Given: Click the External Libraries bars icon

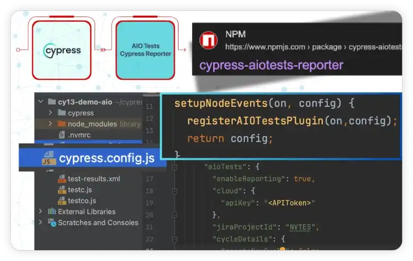Looking at the screenshot, I should point(52,211).
